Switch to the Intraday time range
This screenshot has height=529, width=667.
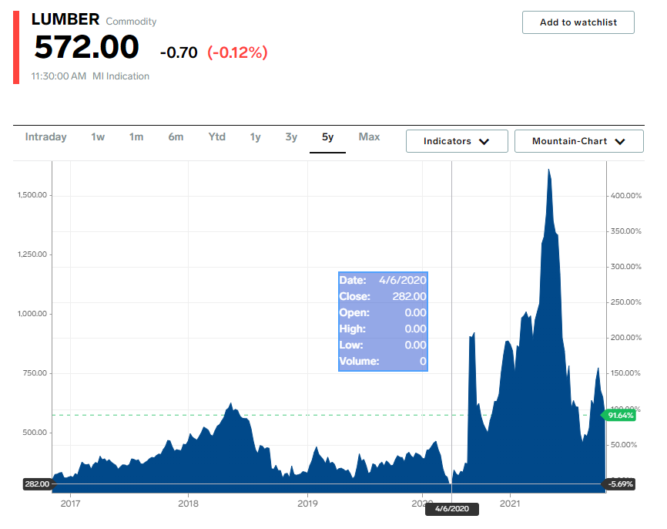pyautogui.click(x=45, y=137)
